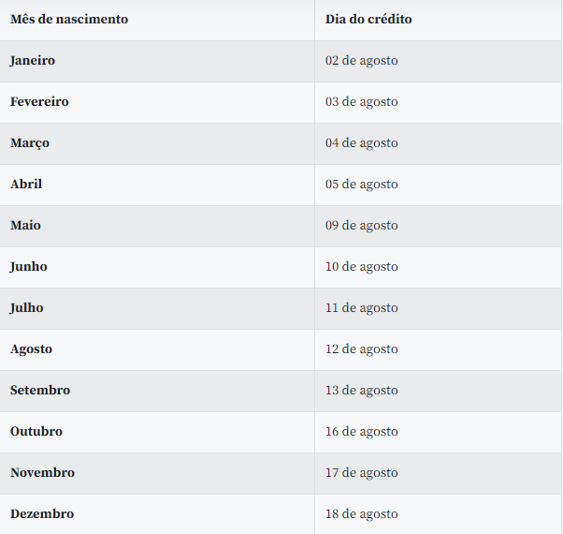Select the "05 de agosto" date cell
Viewport: 563px width, 534px height.
(361, 185)
